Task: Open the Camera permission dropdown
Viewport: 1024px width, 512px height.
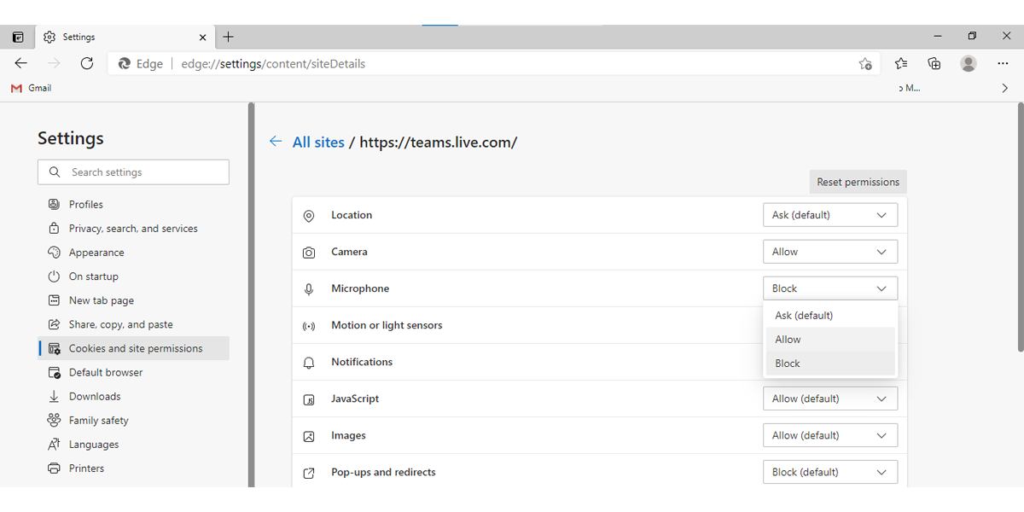Action: [829, 252]
